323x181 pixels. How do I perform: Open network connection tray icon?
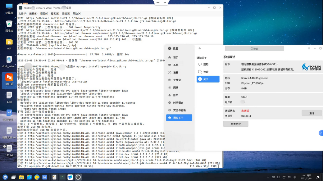click(x=284, y=177)
